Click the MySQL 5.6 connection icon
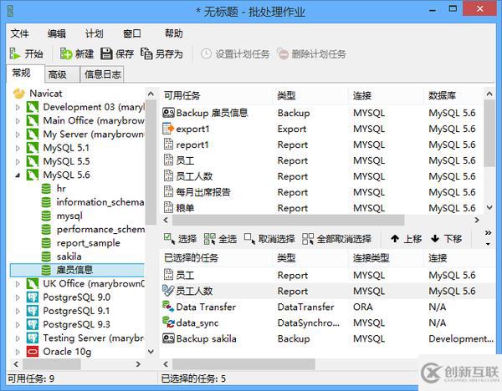502x391 pixels. click(x=33, y=175)
